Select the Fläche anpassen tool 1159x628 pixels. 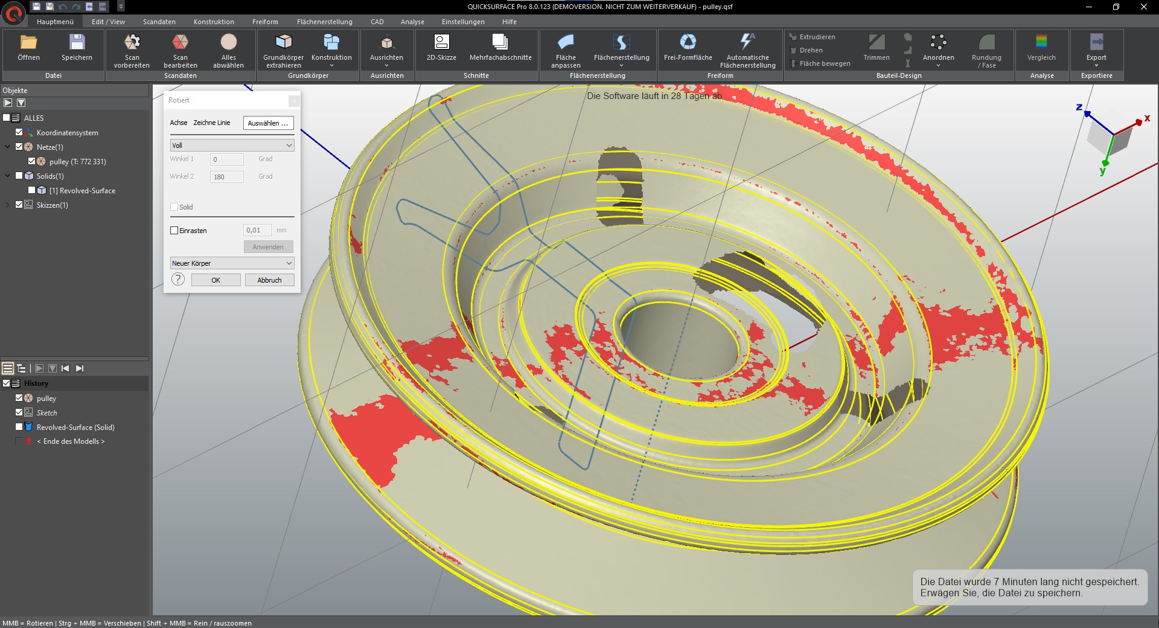pos(566,51)
